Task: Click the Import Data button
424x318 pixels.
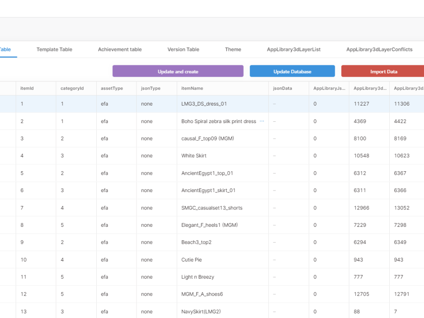Action: (383, 71)
